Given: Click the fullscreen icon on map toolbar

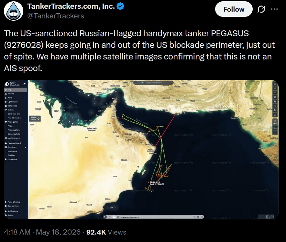Looking at the screenshot, I should [x=275, y=132].
